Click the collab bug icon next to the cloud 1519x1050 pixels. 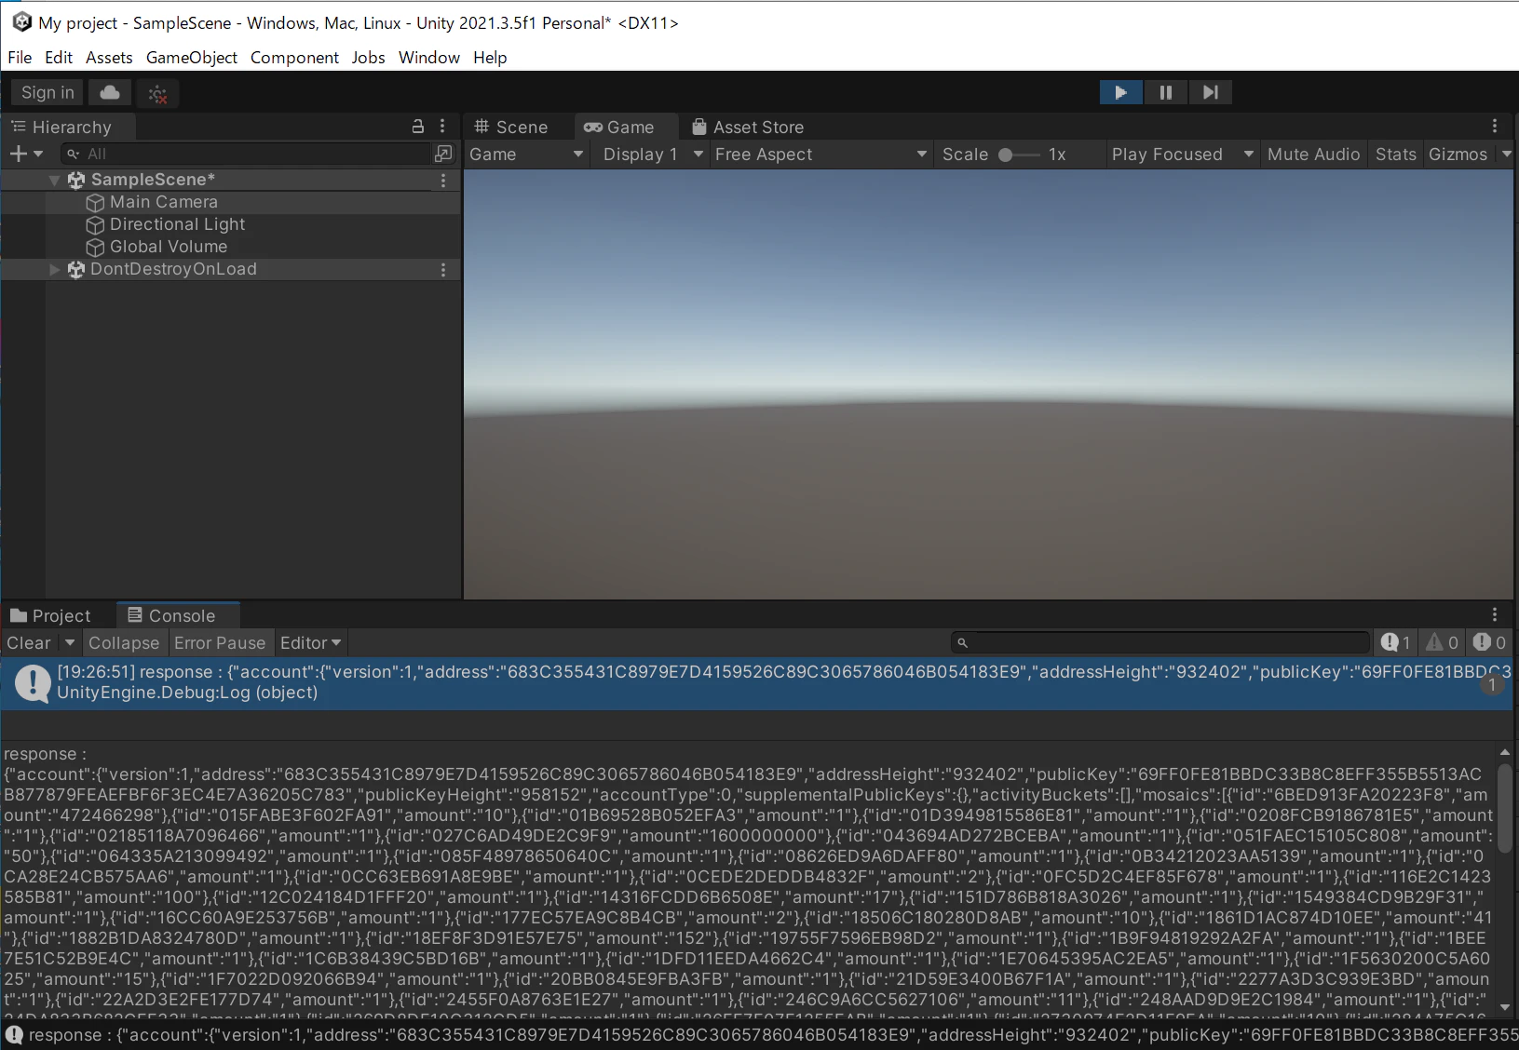pyautogui.click(x=157, y=93)
